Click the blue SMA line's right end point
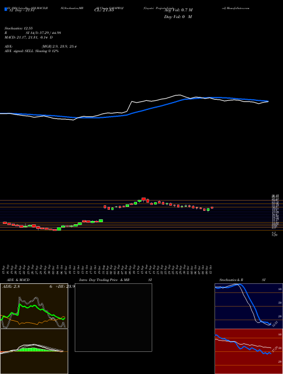Screen dimensions: 283x374 coord(268,101)
